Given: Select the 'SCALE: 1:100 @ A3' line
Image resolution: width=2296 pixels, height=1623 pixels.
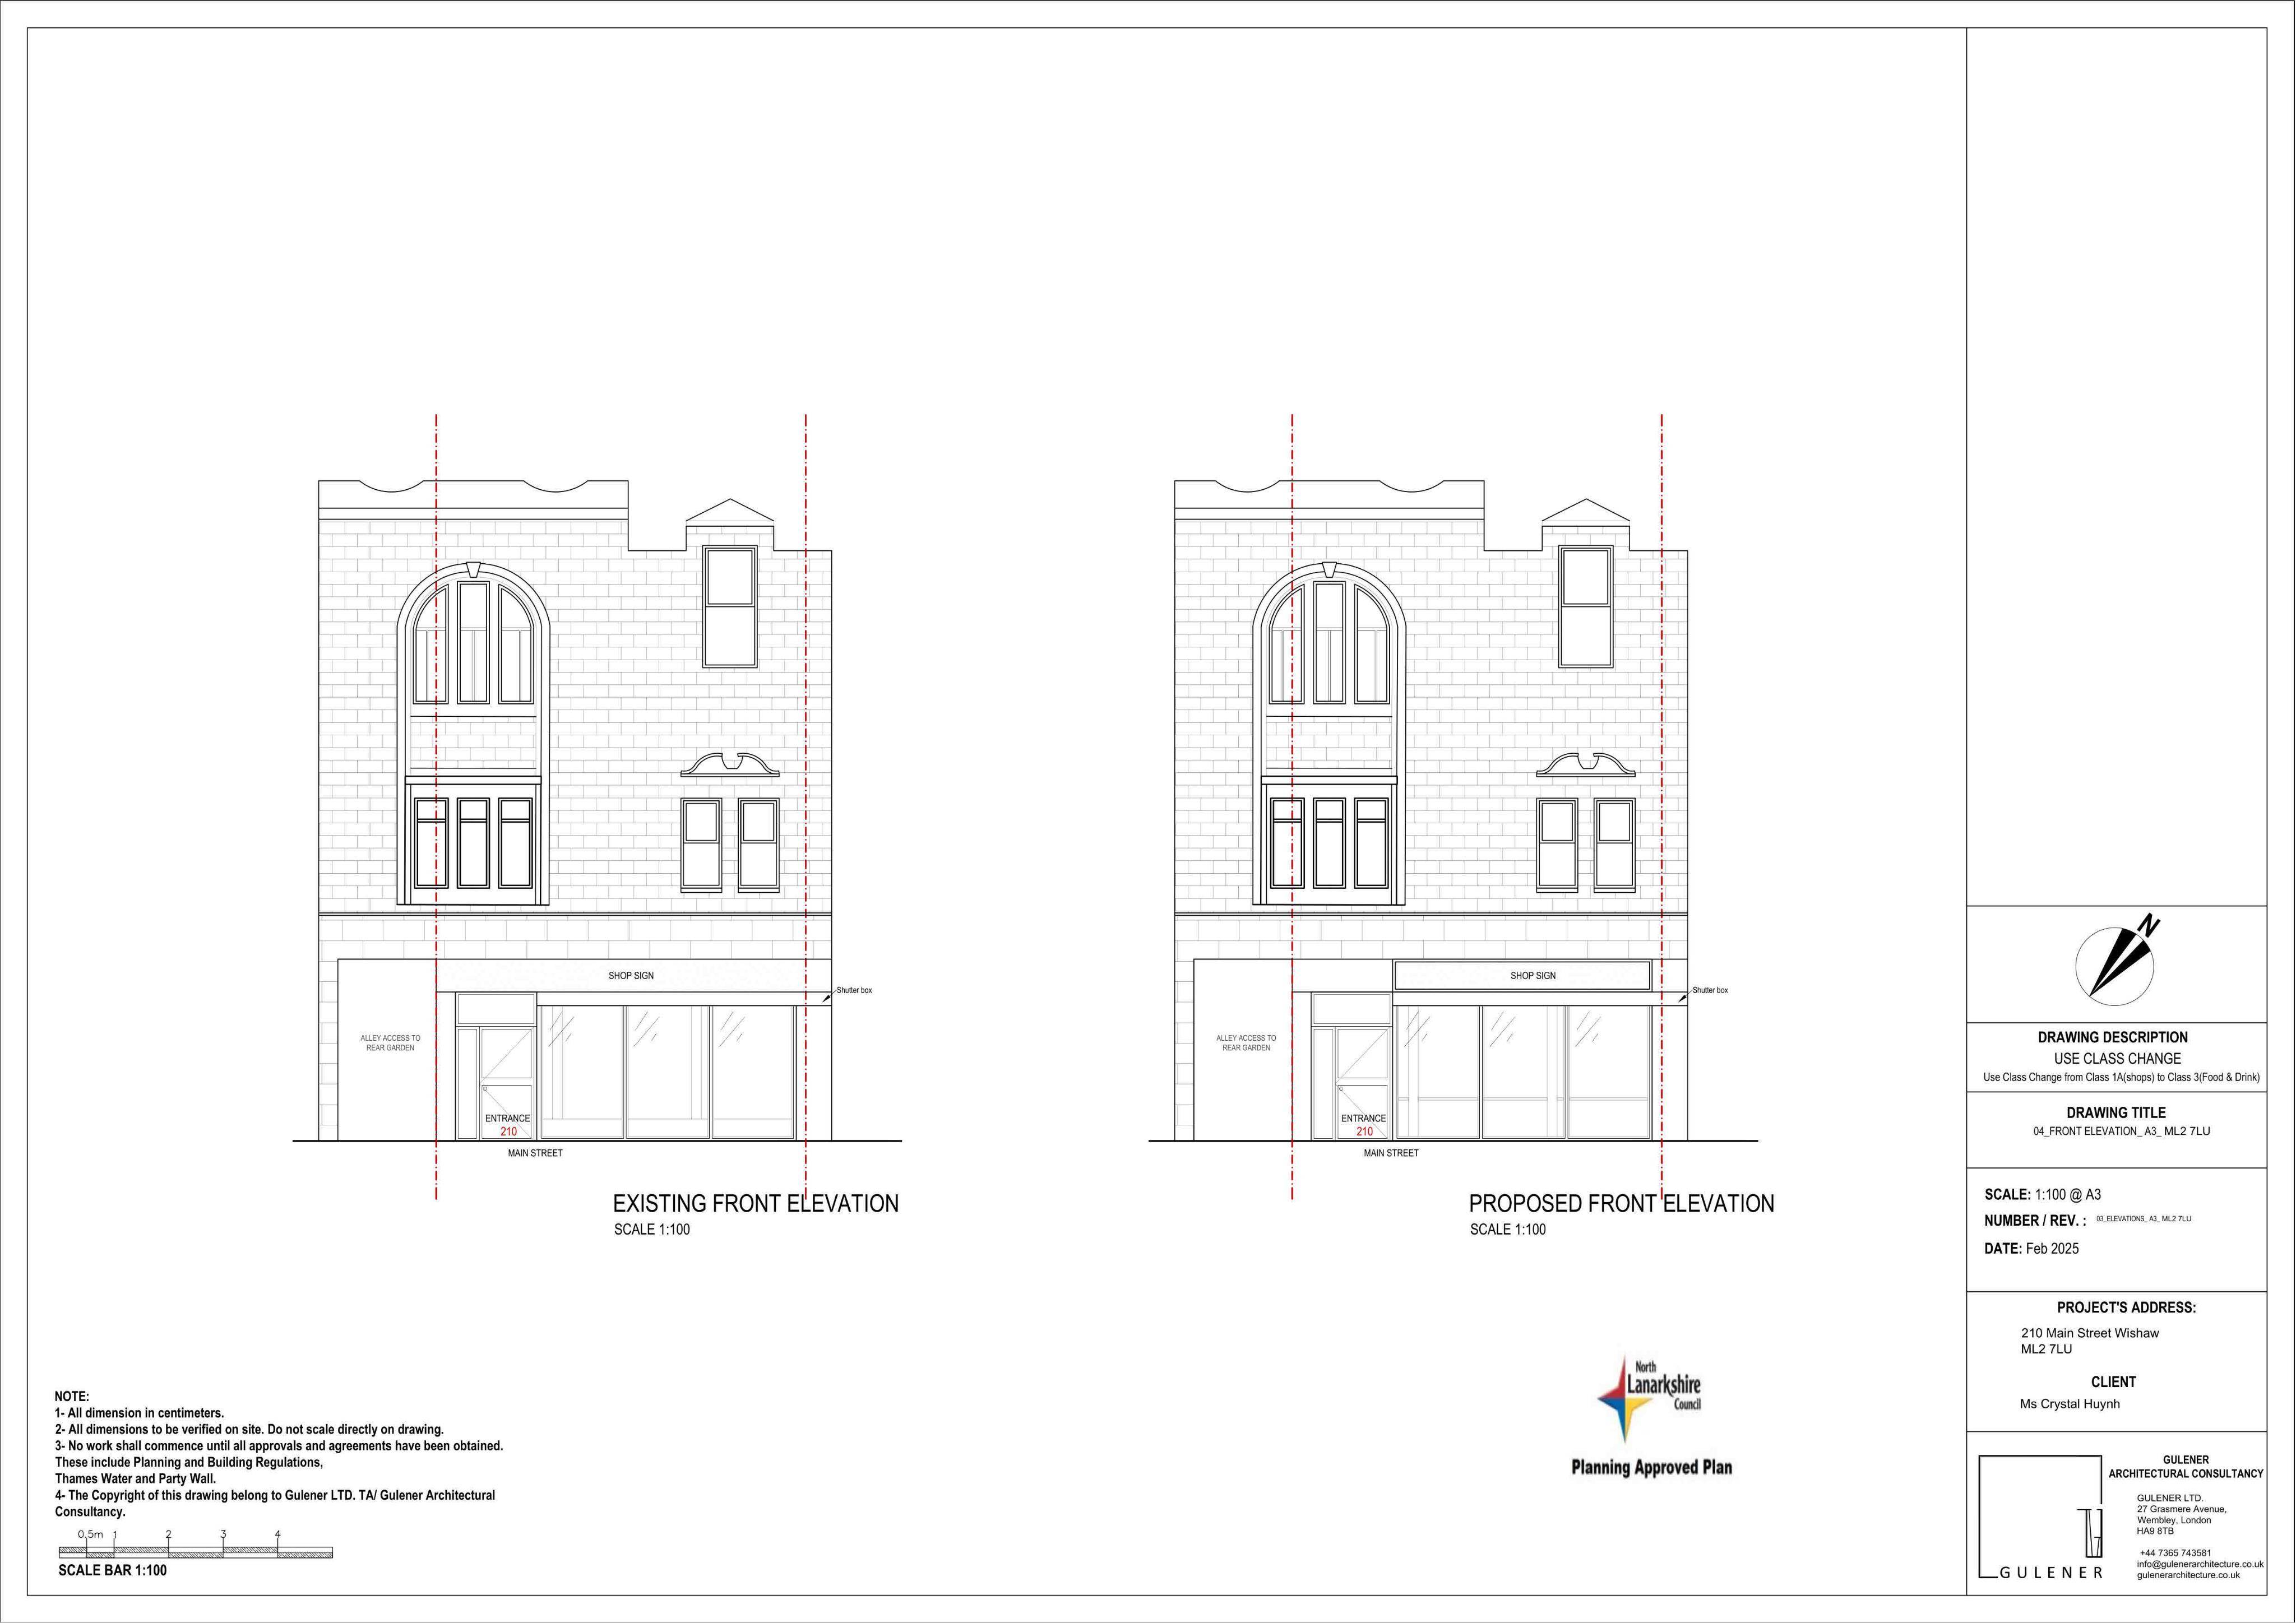Looking at the screenshot, I should (2042, 1194).
